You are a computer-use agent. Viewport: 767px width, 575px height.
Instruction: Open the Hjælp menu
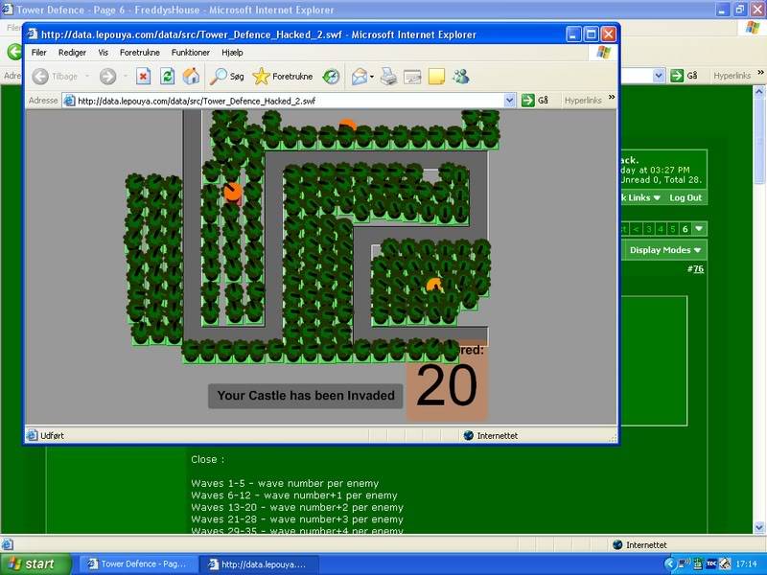point(232,53)
